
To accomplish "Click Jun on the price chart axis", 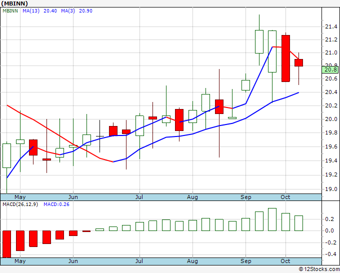I will pyautogui.click(x=73, y=197).
